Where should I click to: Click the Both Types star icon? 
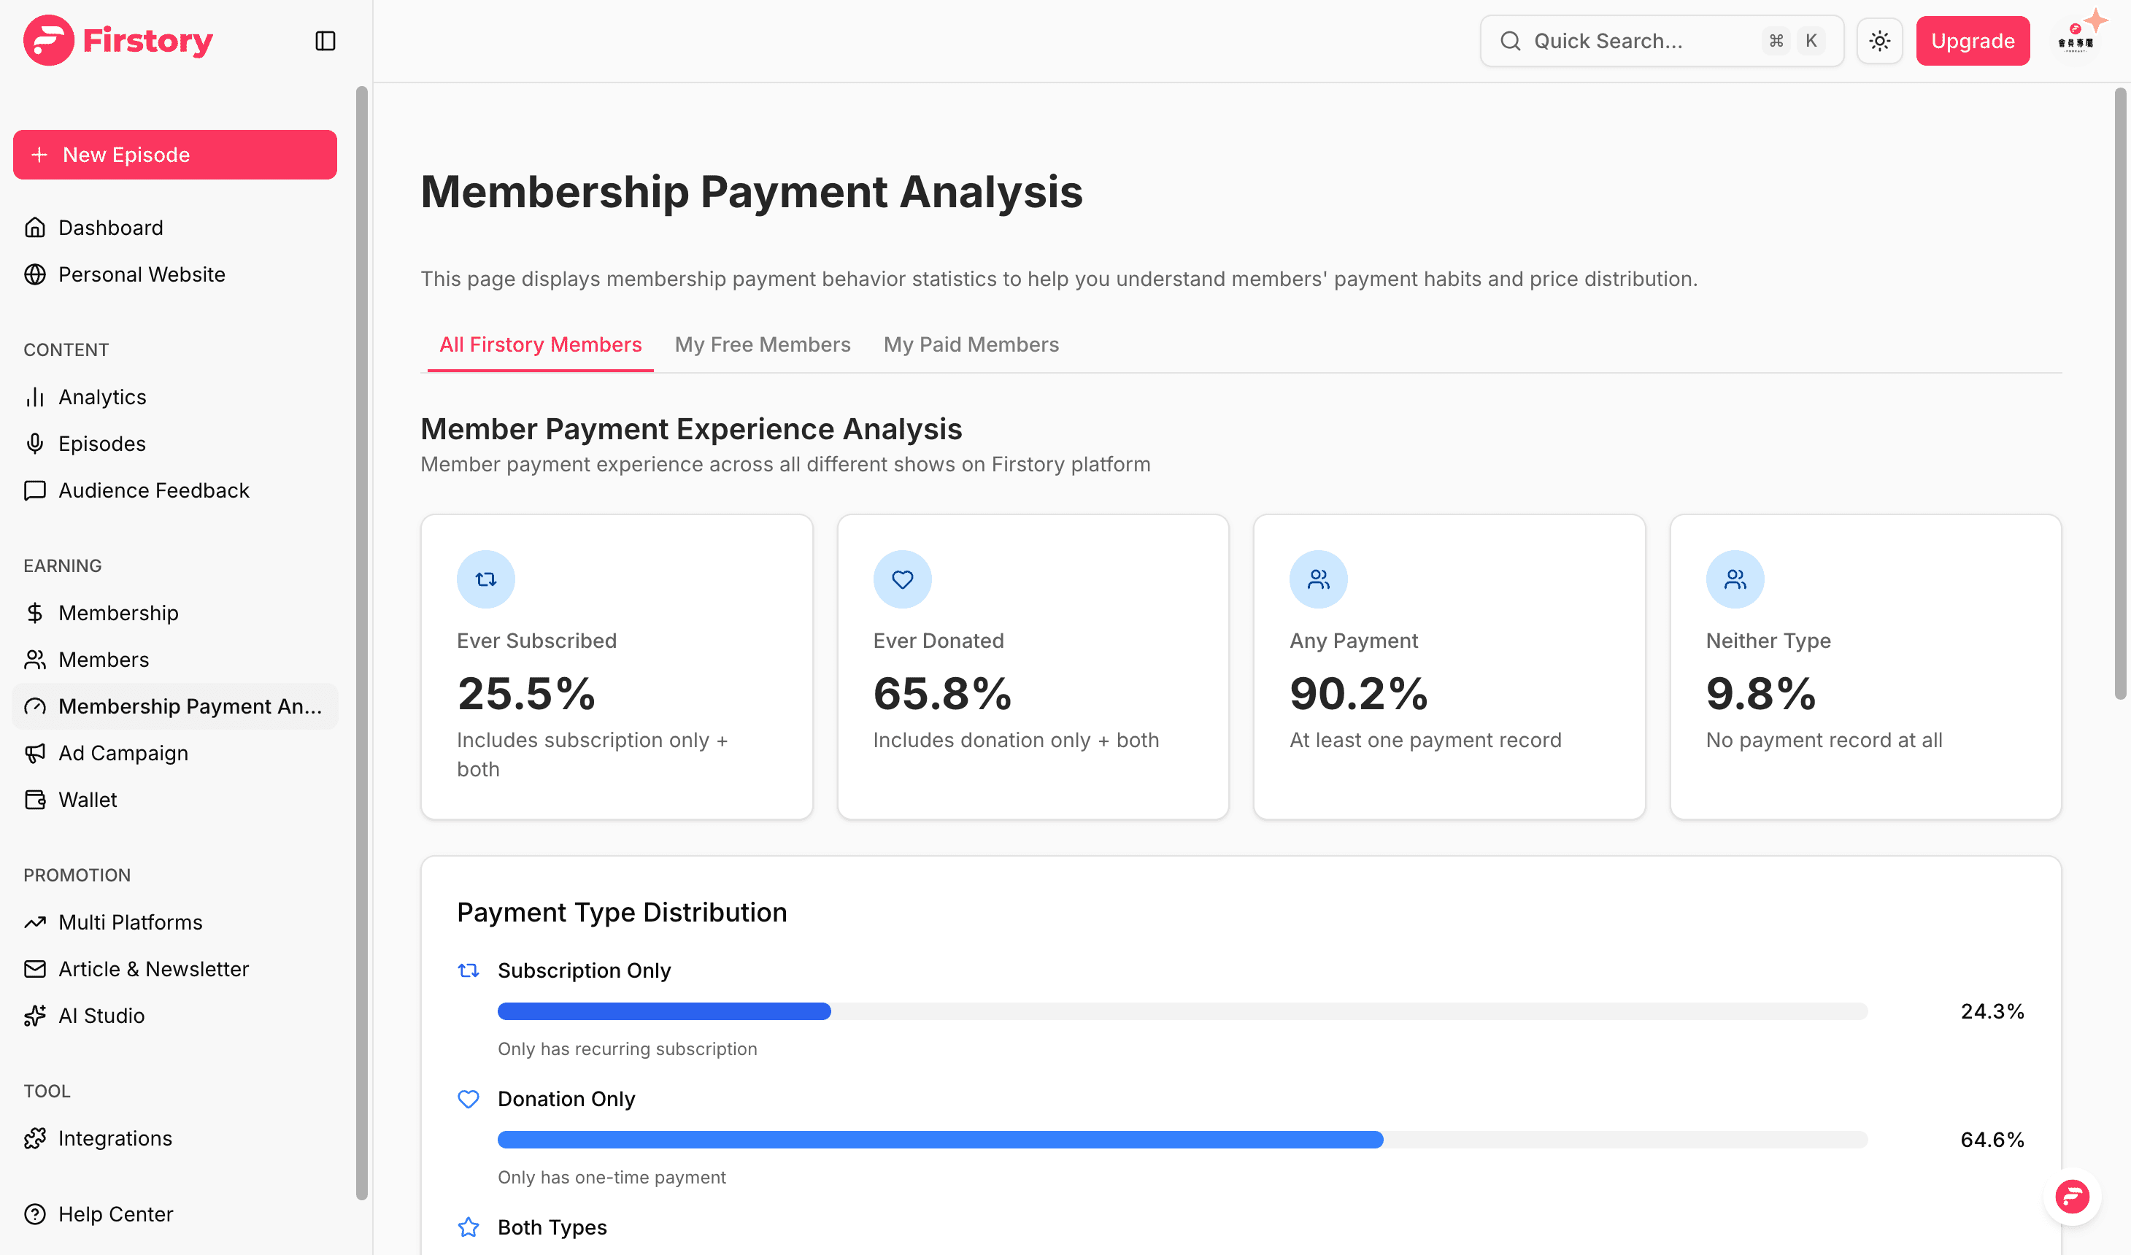coord(469,1227)
